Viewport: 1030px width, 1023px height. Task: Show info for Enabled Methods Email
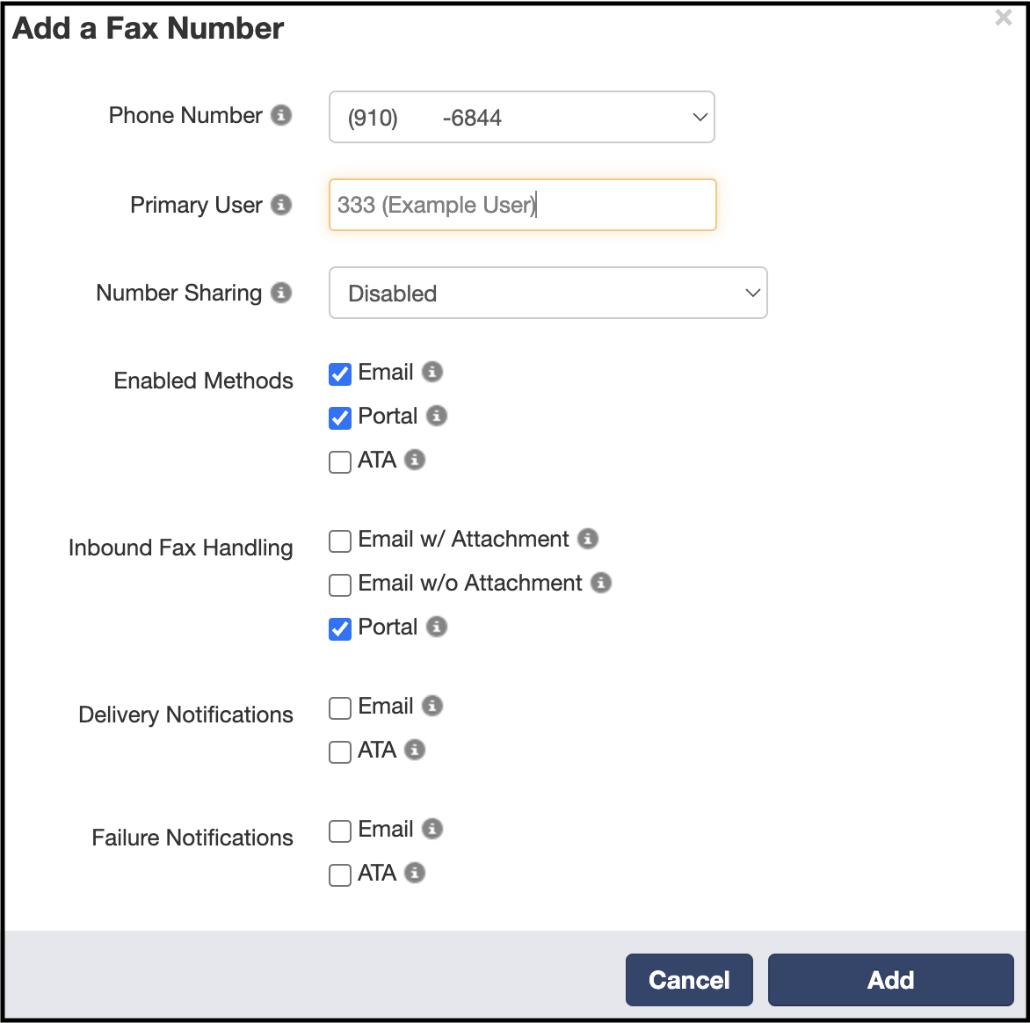(x=432, y=372)
